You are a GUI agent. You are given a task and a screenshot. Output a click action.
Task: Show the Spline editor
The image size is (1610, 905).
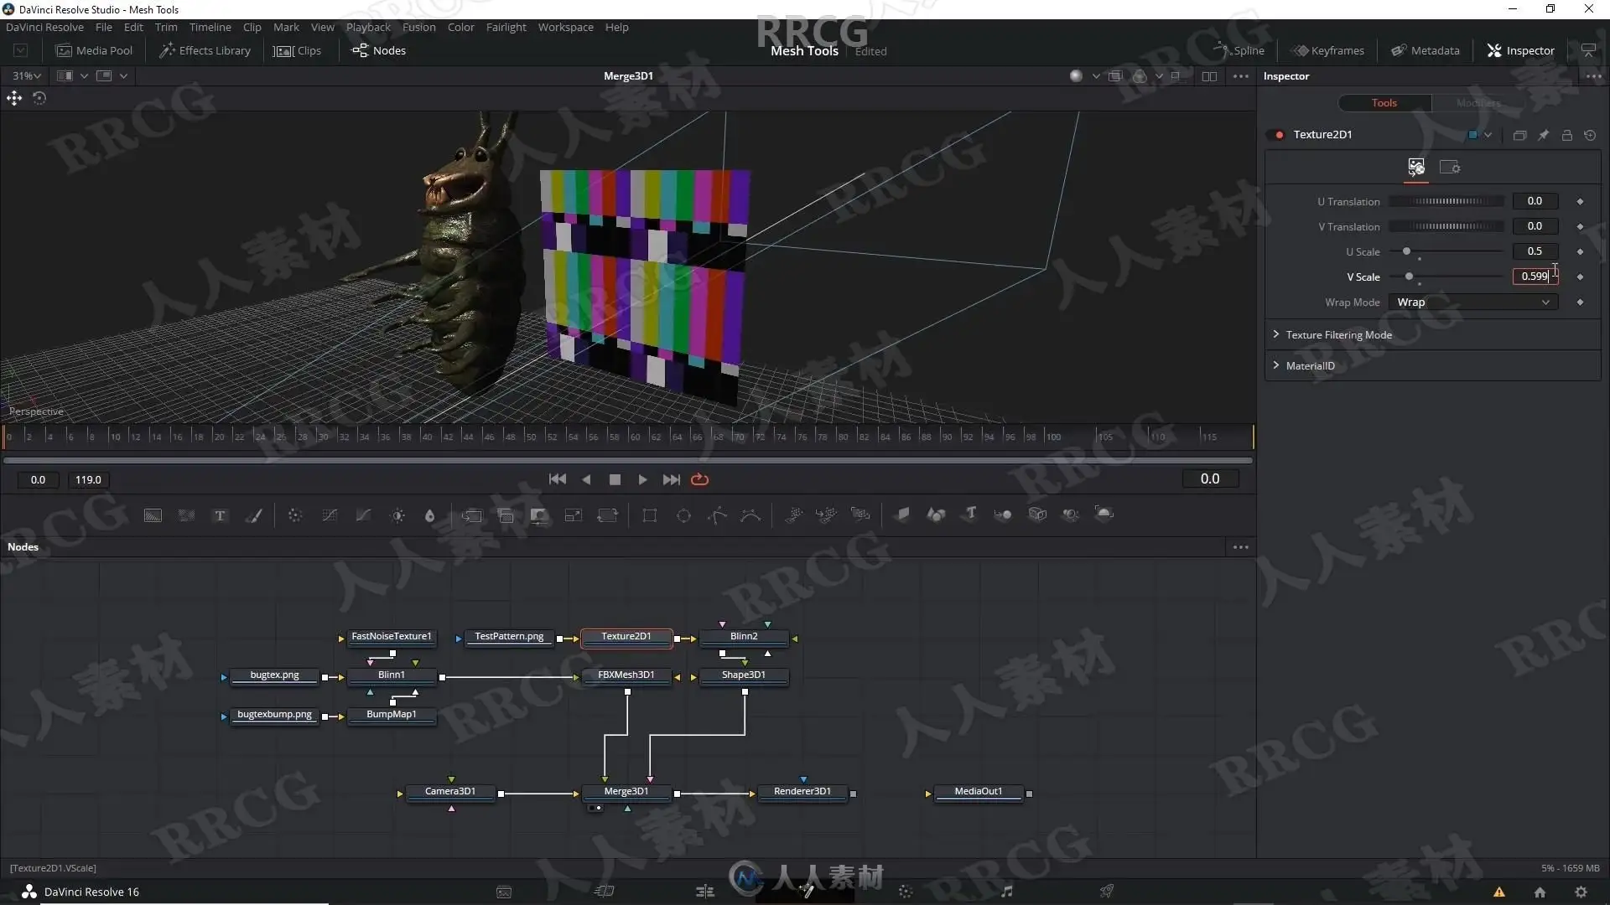(1238, 50)
